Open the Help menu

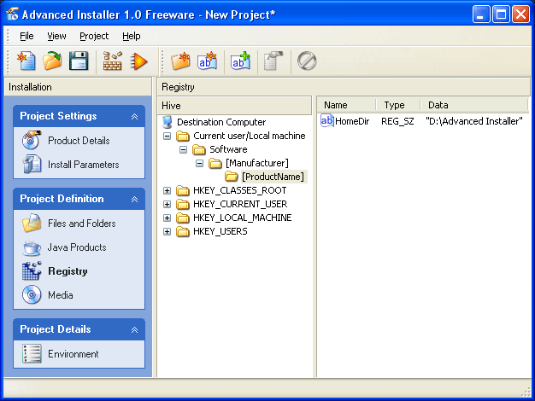coord(132,36)
